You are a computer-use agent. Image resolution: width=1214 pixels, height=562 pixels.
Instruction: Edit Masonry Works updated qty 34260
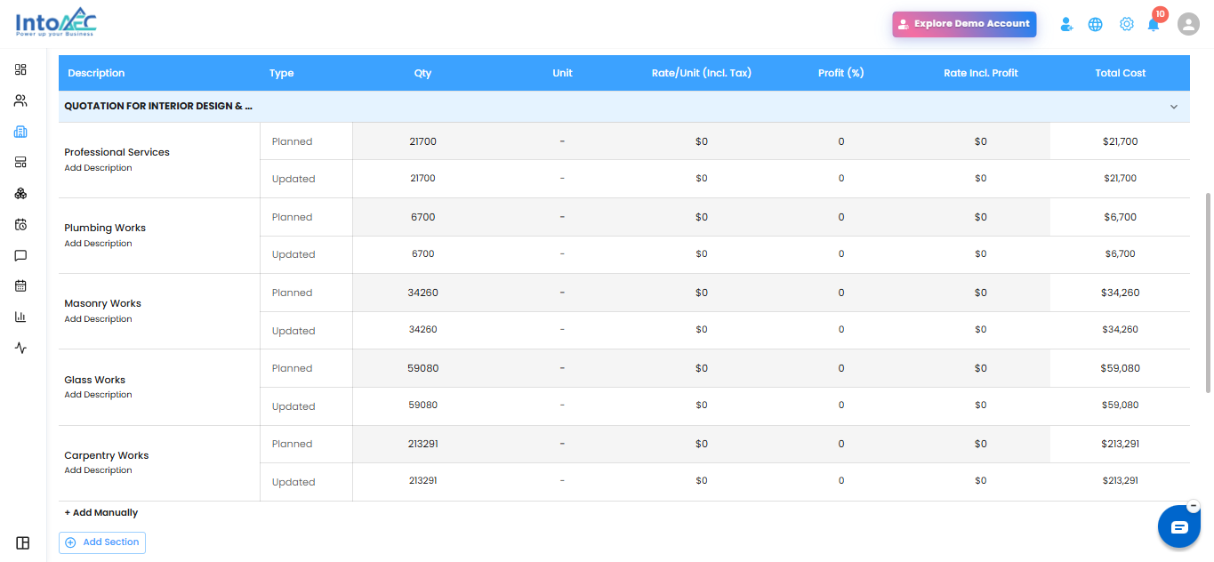[423, 330]
